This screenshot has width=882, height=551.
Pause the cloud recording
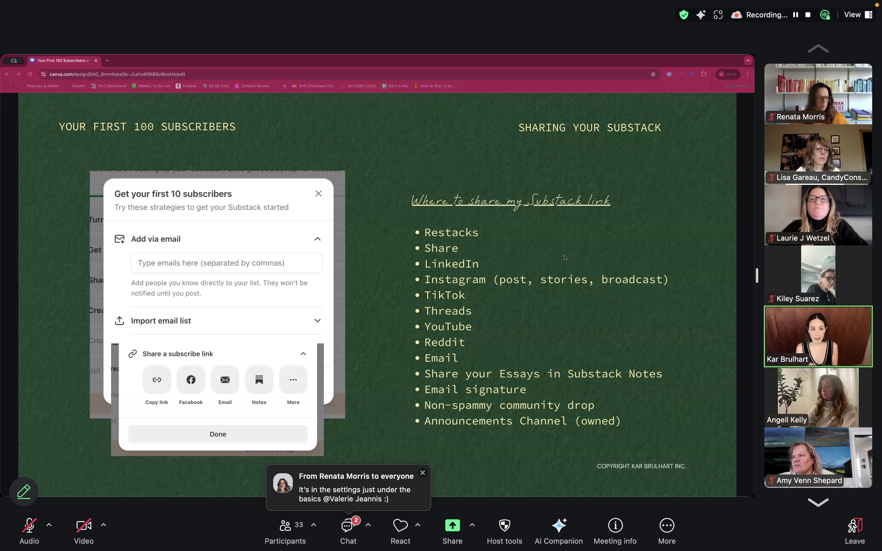tap(795, 15)
